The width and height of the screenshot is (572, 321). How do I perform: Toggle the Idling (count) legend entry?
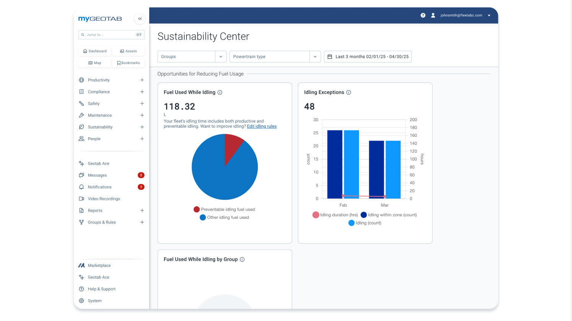[x=365, y=223]
